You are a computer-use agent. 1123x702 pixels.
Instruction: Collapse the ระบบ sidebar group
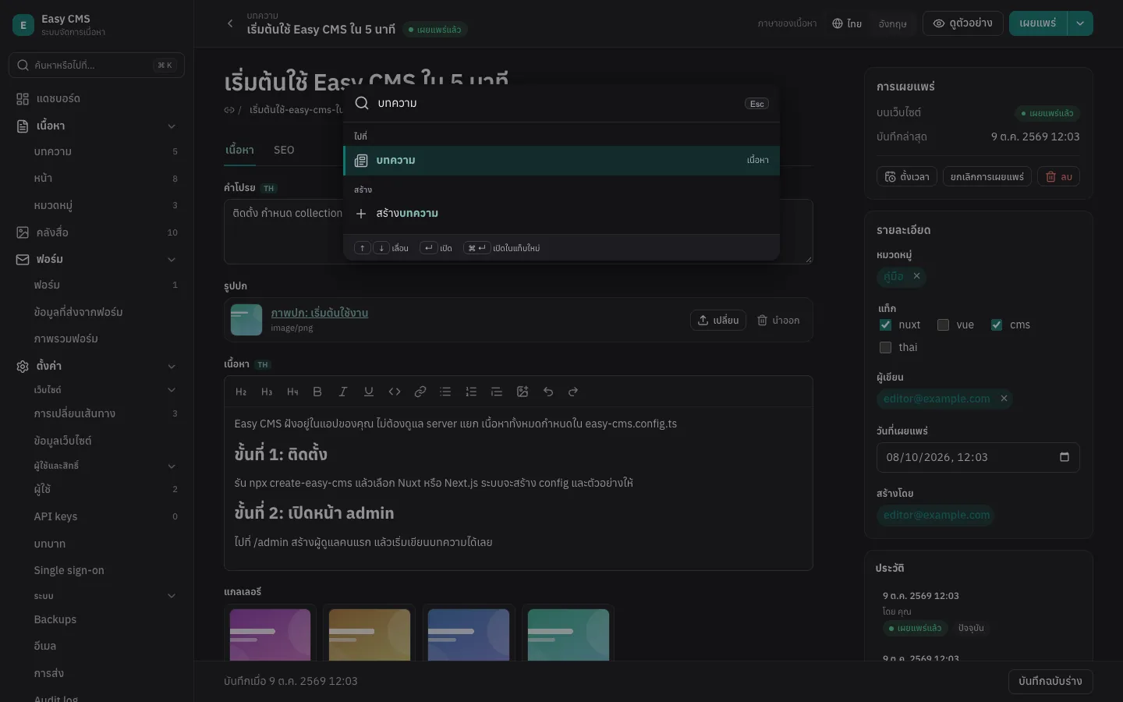[172, 596]
